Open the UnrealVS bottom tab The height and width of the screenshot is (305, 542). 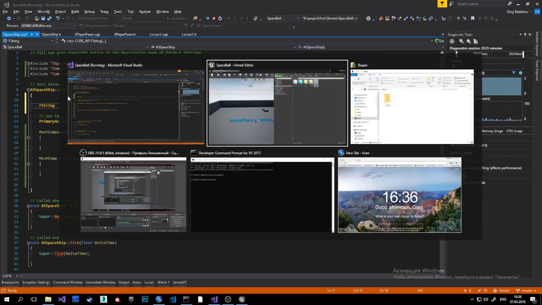coord(180,282)
